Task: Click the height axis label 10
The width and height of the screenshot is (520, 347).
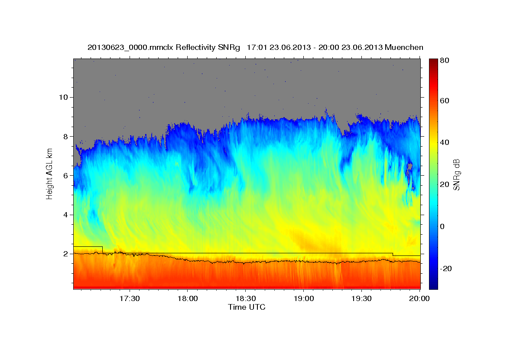Action: point(63,97)
